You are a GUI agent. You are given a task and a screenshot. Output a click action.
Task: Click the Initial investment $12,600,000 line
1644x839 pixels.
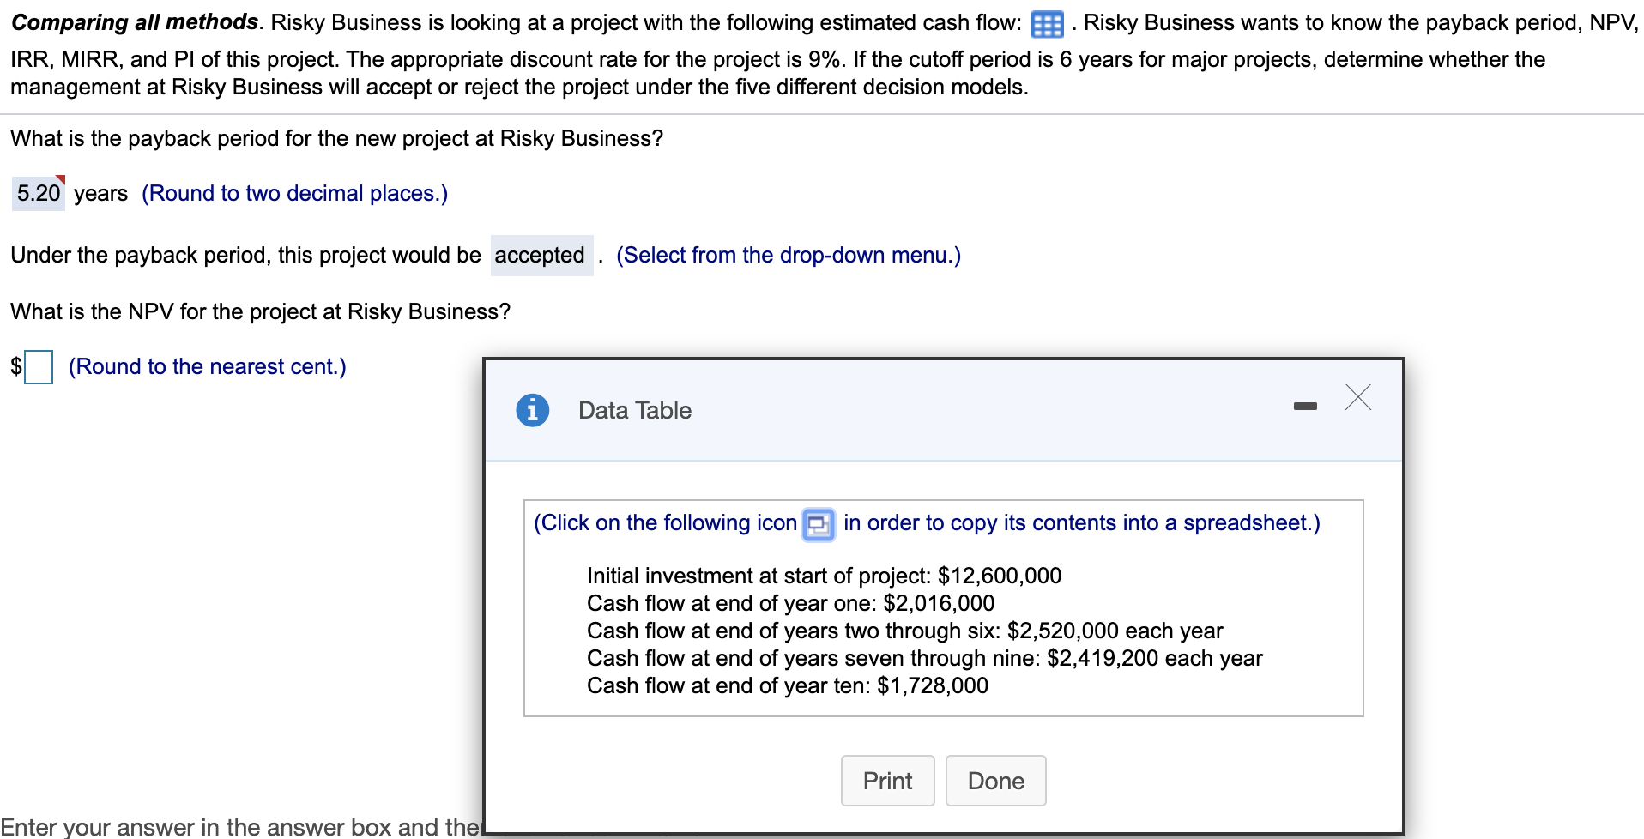pyautogui.click(x=824, y=576)
